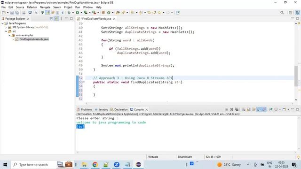
Task: Open the Refactor menu
Action: [x=32, y=7]
